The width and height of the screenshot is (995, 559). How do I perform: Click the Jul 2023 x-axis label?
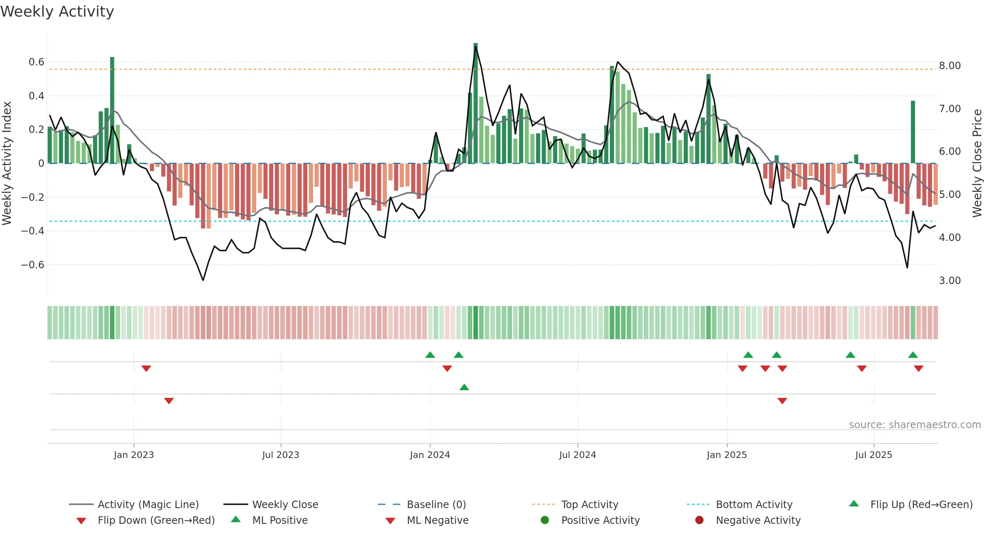click(281, 455)
